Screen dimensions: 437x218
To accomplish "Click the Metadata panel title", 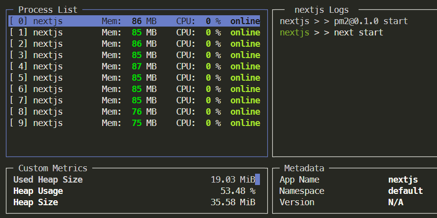I will (x=304, y=168).
